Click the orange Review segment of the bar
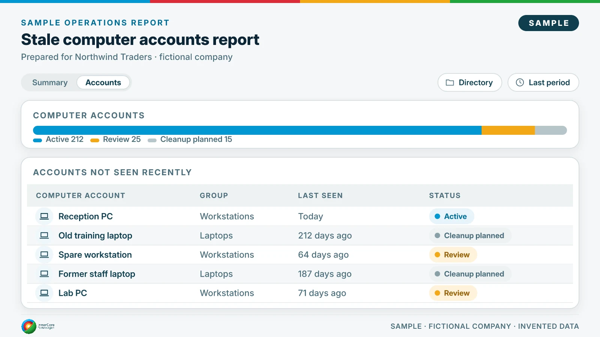 [508, 130]
